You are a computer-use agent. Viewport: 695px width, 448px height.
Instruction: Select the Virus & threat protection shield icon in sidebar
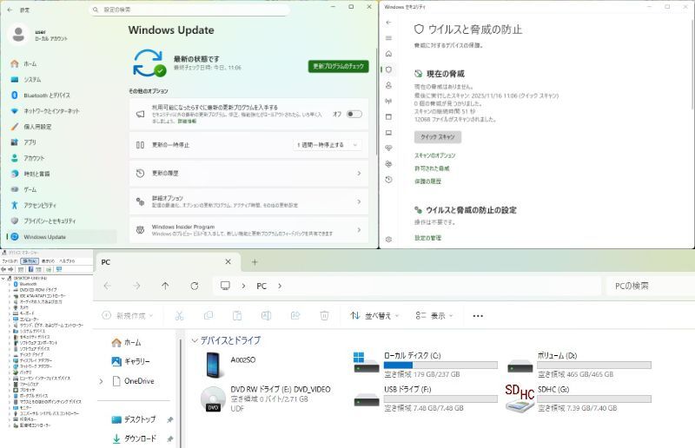388,69
